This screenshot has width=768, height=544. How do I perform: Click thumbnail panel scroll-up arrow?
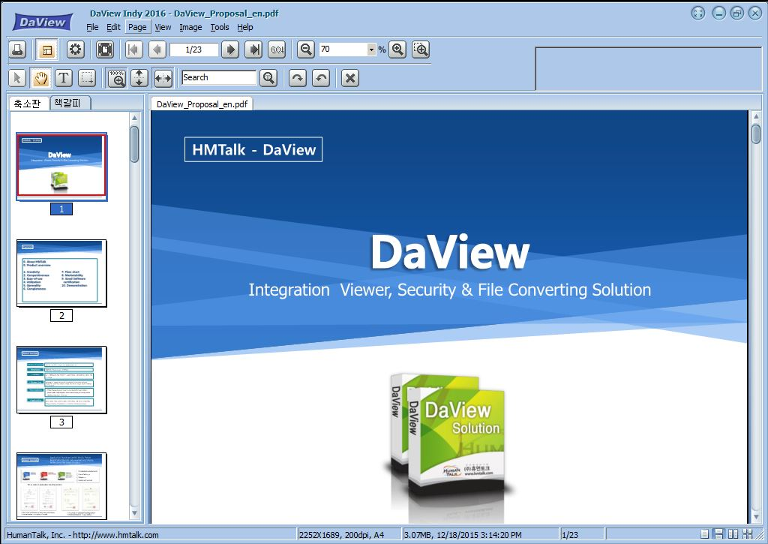[134, 118]
